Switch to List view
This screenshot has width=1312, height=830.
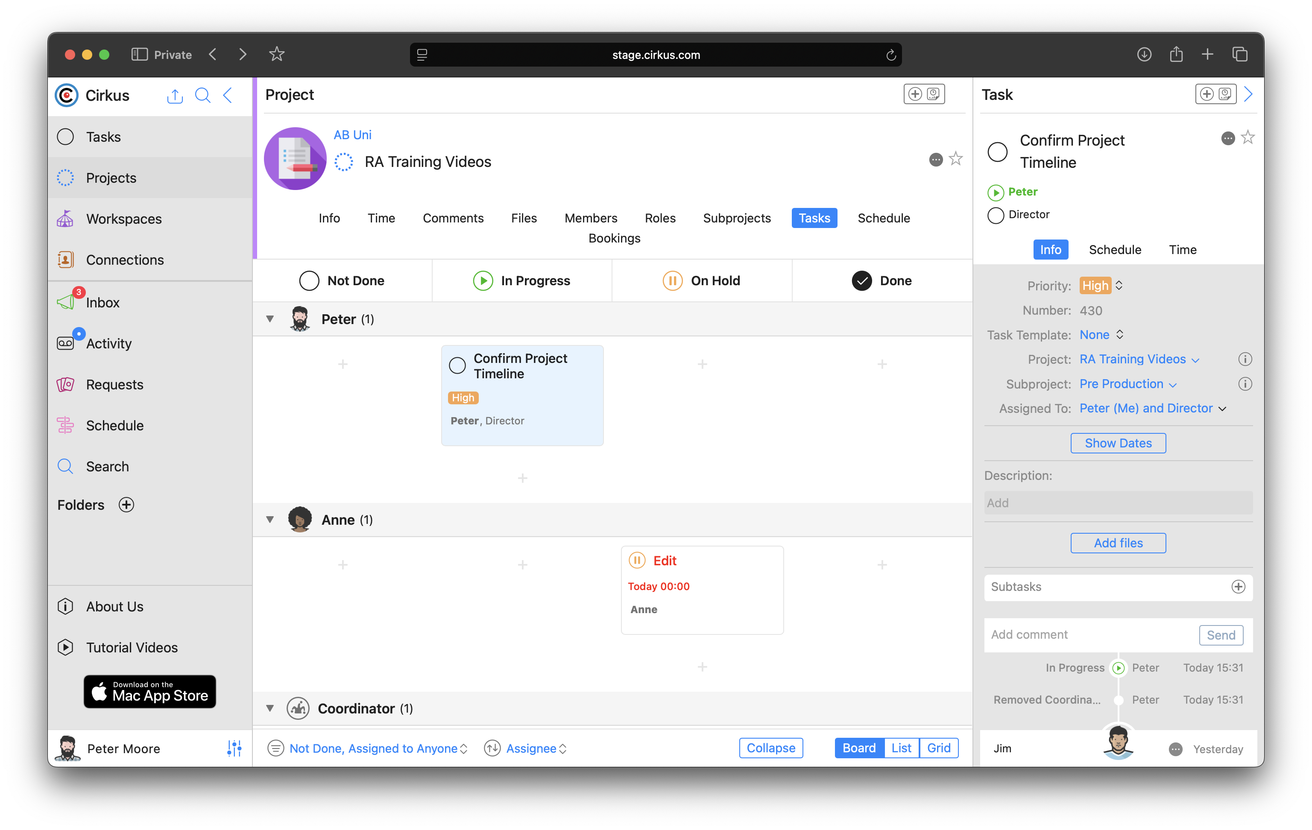pyautogui.click(x=901, y=748)
